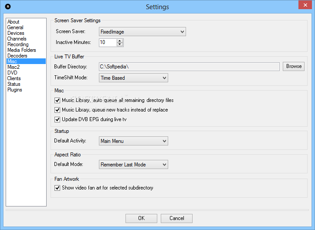The height and width of the screenshot is (230, 315).
Task: Toggle queue new tracks instead of replace
Action: tap(57, 110)
